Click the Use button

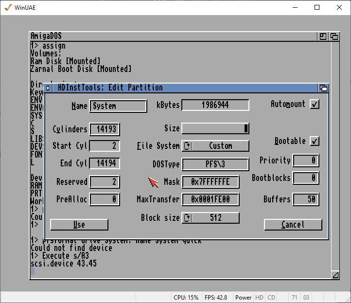[x=79, y=225]
